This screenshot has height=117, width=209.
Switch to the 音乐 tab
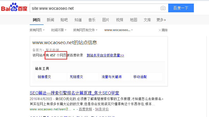click(x=92, y=20)
